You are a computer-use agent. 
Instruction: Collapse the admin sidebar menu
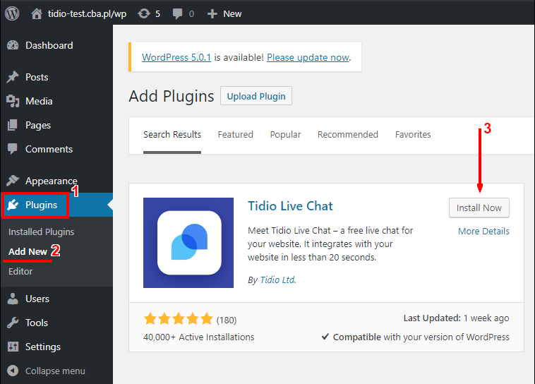click(x=55, y=371)
